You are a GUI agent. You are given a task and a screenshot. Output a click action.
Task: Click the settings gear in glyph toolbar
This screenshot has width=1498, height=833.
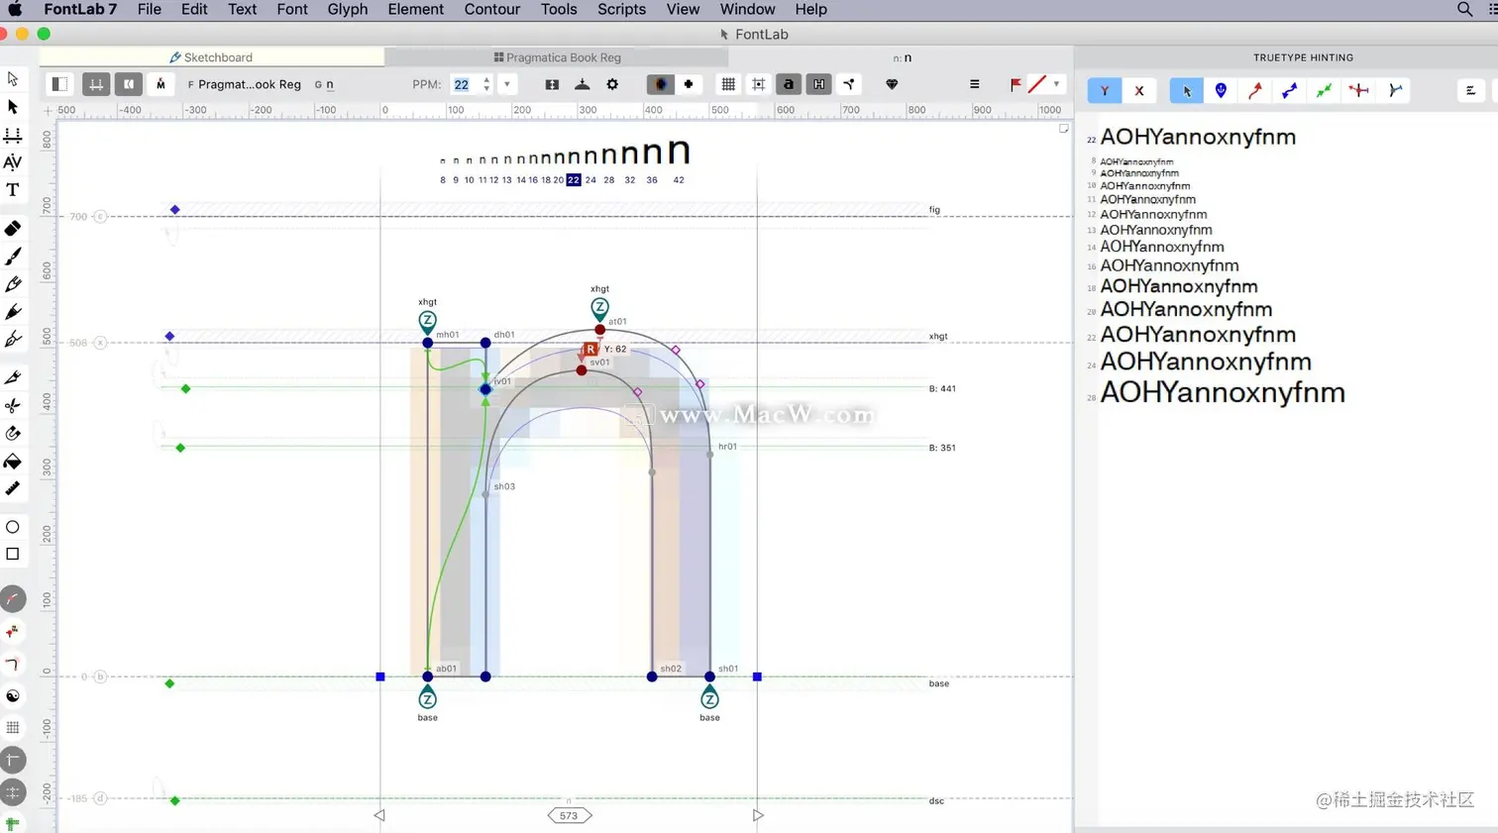coord(612,84)
